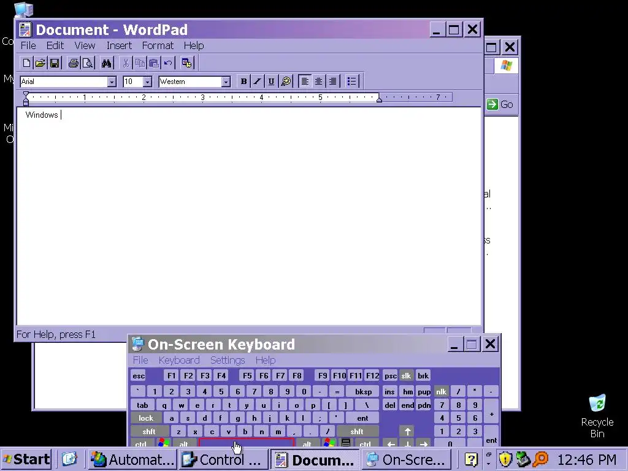Create a new document in WordPad toolbar

click(x=26, y=63)
